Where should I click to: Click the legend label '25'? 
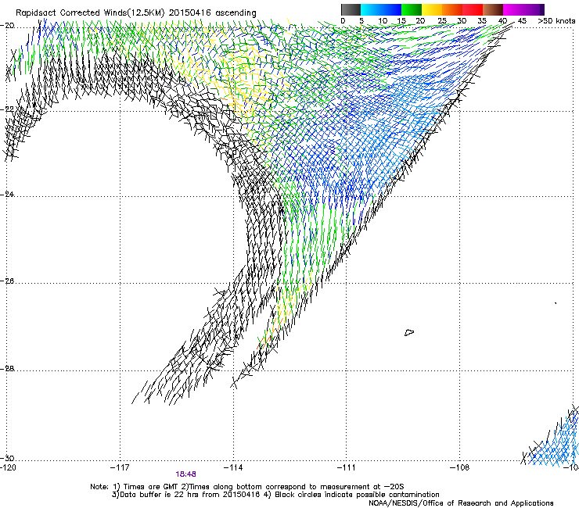(442, 21)
